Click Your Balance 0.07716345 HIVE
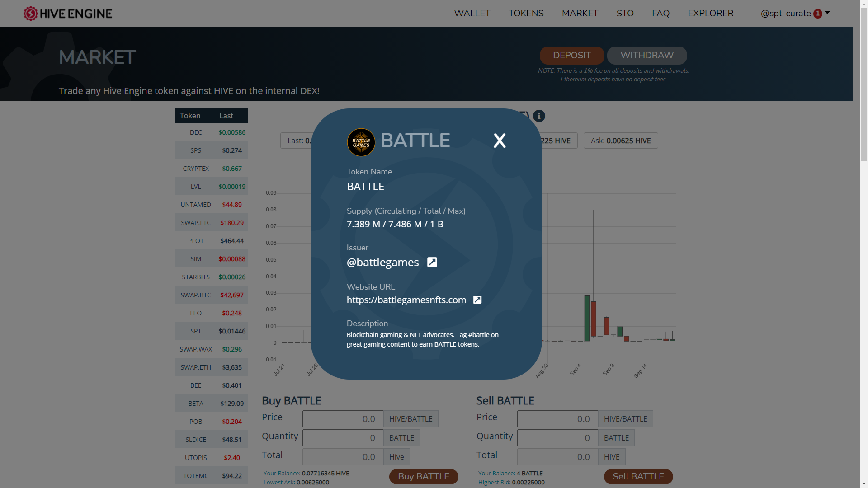The image size is (868, 488). [x=307, y=473]
